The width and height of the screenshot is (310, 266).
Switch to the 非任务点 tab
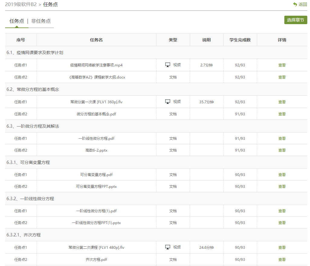(41, 21)
